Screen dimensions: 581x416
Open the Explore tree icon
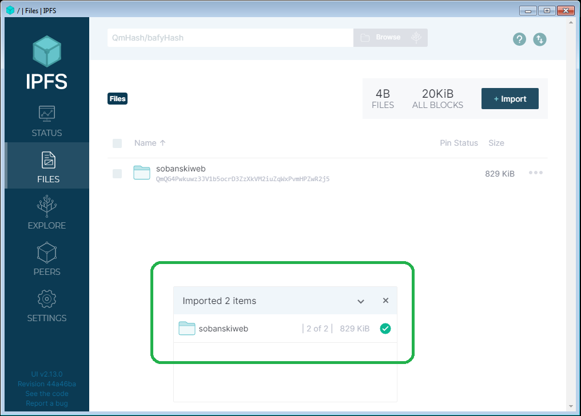click(47, 206)
